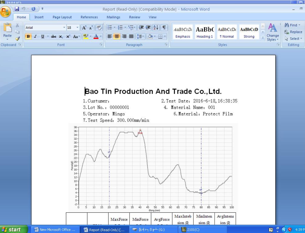Show paragraph marks with pilcrow icon
The image size is (305, 233).
point(164,28)
